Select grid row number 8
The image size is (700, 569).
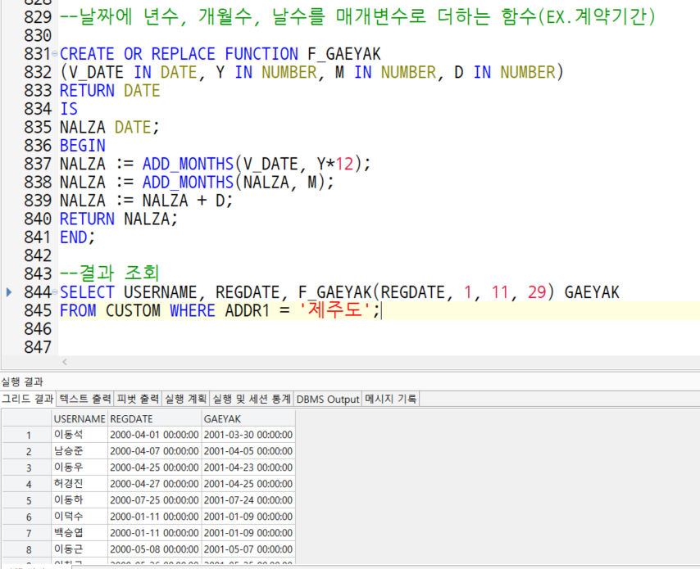pyautogui.click(x=28, y=549)
